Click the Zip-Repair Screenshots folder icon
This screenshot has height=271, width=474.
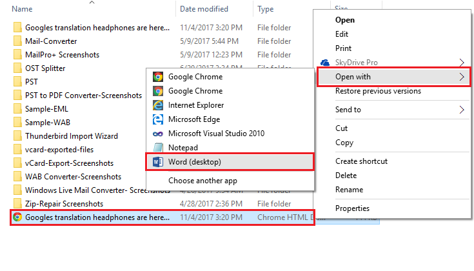click(x=17, y=204)
